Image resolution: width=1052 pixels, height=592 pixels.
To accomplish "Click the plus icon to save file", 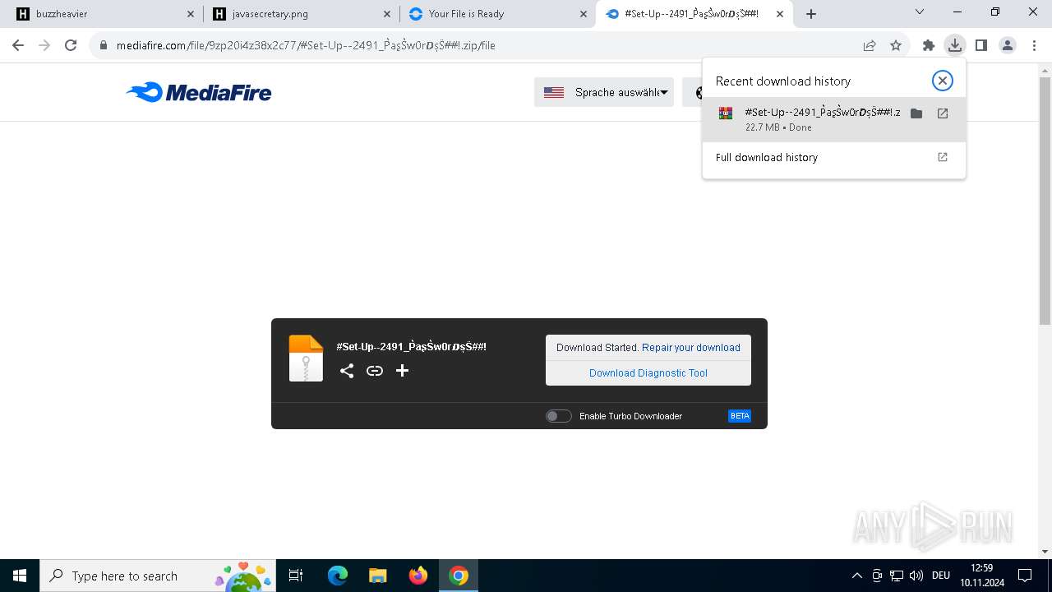I will coord(402,371).
